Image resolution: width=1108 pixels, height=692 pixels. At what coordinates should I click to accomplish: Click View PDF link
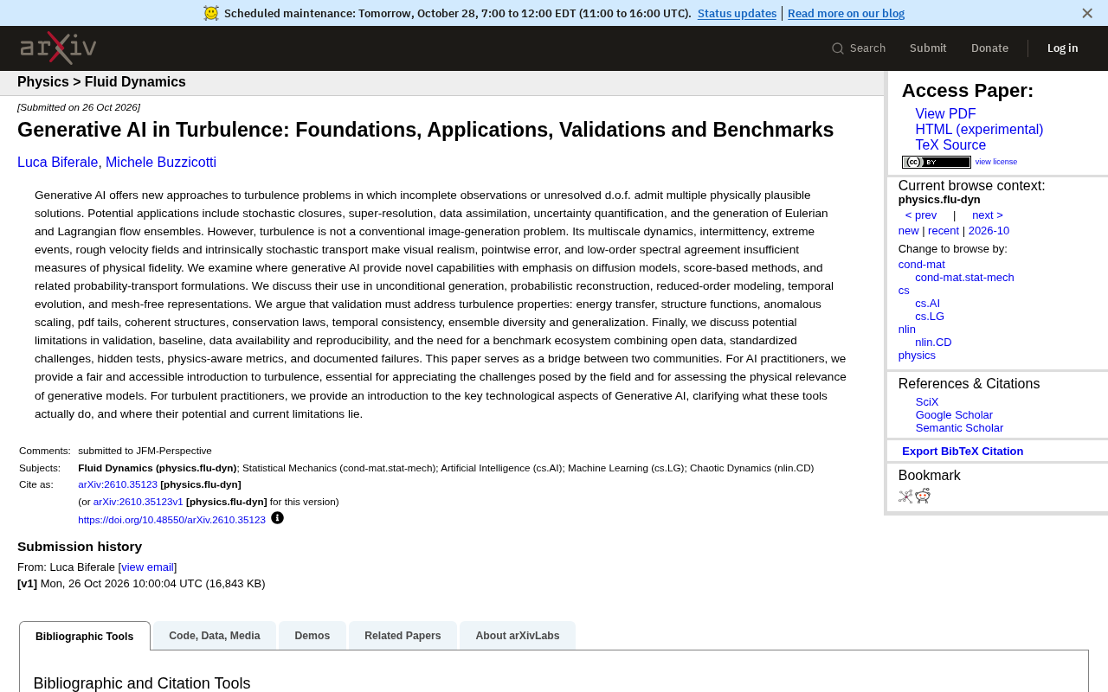click(945, 114)
